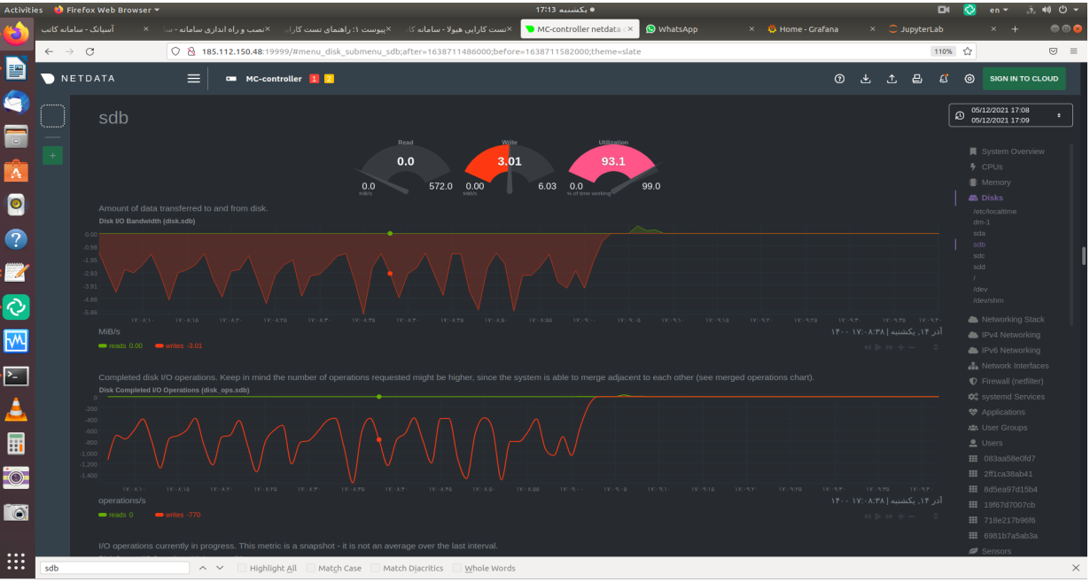Open the Calculator in the dock

coord(16,444)
